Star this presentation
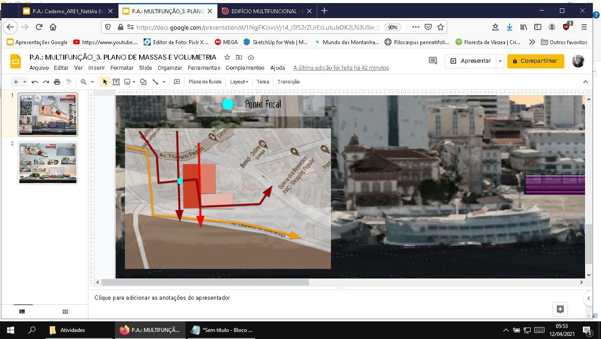Screen dimensions: 601x339 tap(227, 57)
